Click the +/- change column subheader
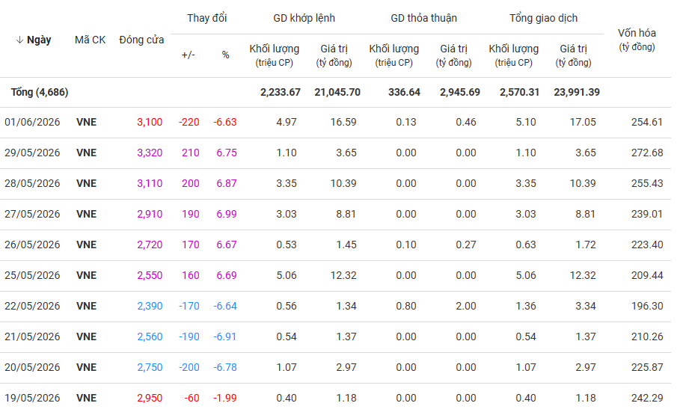 [x=189, y=55]
